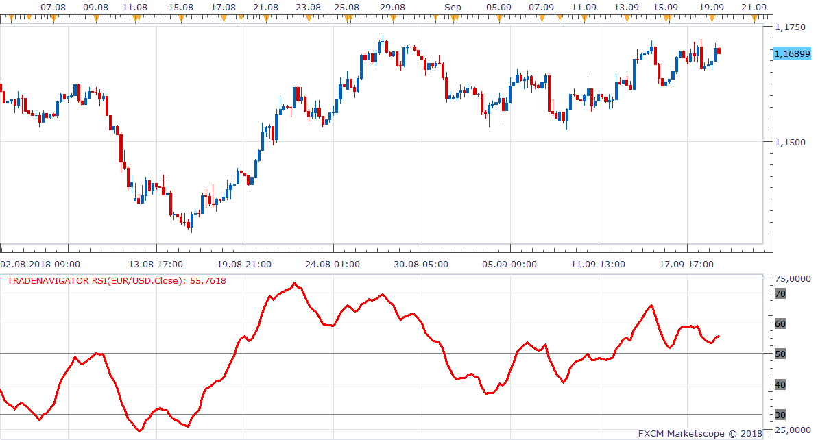Click the 21.08 date label
818x440 pixels.
[265, 8]
